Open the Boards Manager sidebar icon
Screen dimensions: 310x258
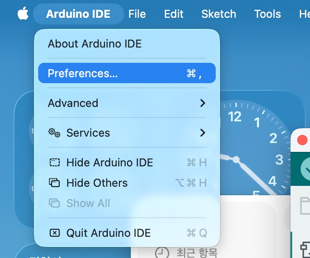click(x=306, y=248)
